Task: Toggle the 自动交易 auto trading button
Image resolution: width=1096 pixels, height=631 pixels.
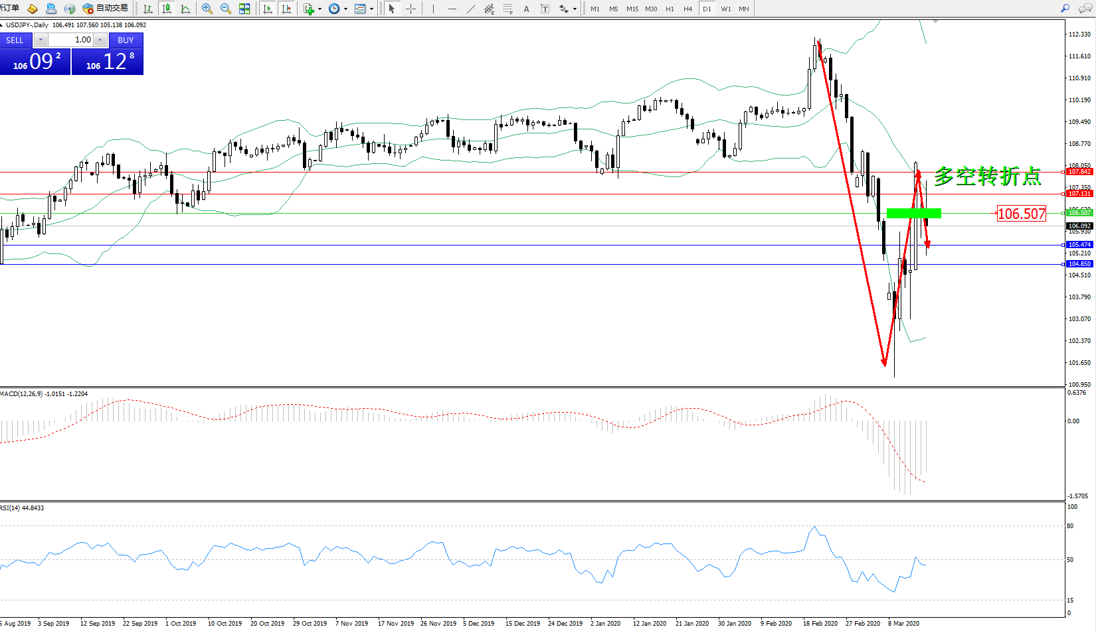Action: click(x=105, y=9)
